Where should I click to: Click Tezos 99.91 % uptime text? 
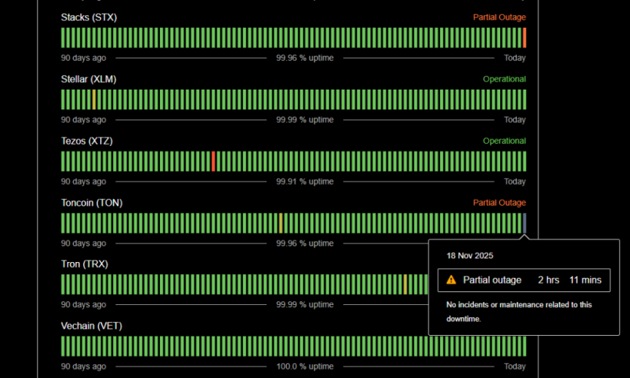click(305, 181)
